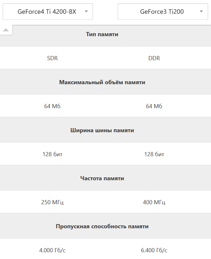
Task: Click the arrow icon beside GeForce4 Ti 4200-8X
Action: tap(86, 12)
